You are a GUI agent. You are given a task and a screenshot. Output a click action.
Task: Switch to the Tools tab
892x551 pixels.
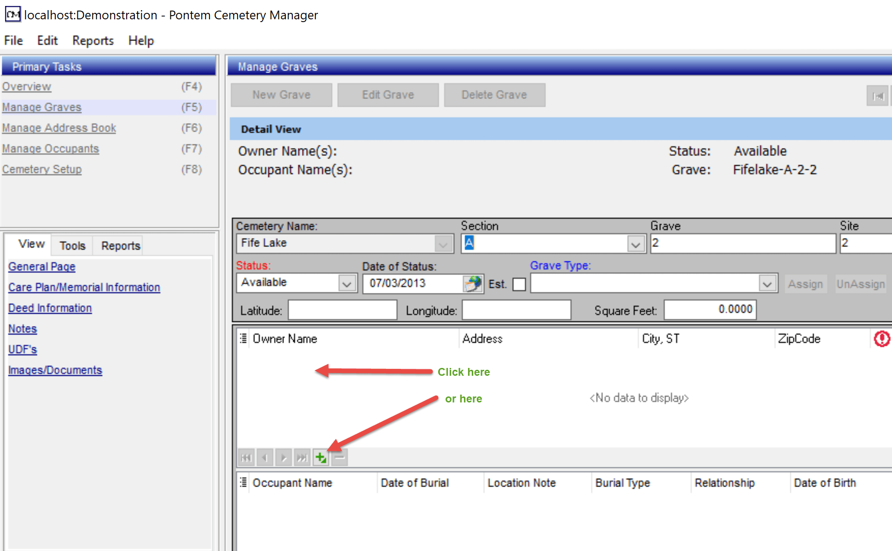tap(72, 246)
